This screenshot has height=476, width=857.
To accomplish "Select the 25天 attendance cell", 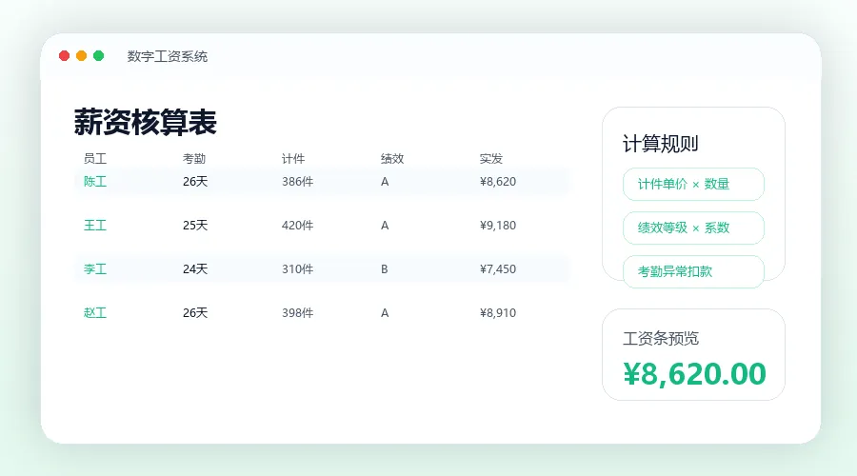I will (195, 226).
